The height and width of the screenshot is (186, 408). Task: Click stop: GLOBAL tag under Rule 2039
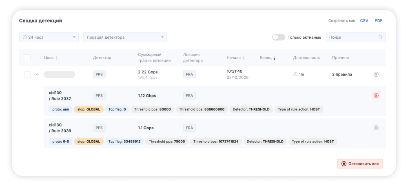coord(89,142)
